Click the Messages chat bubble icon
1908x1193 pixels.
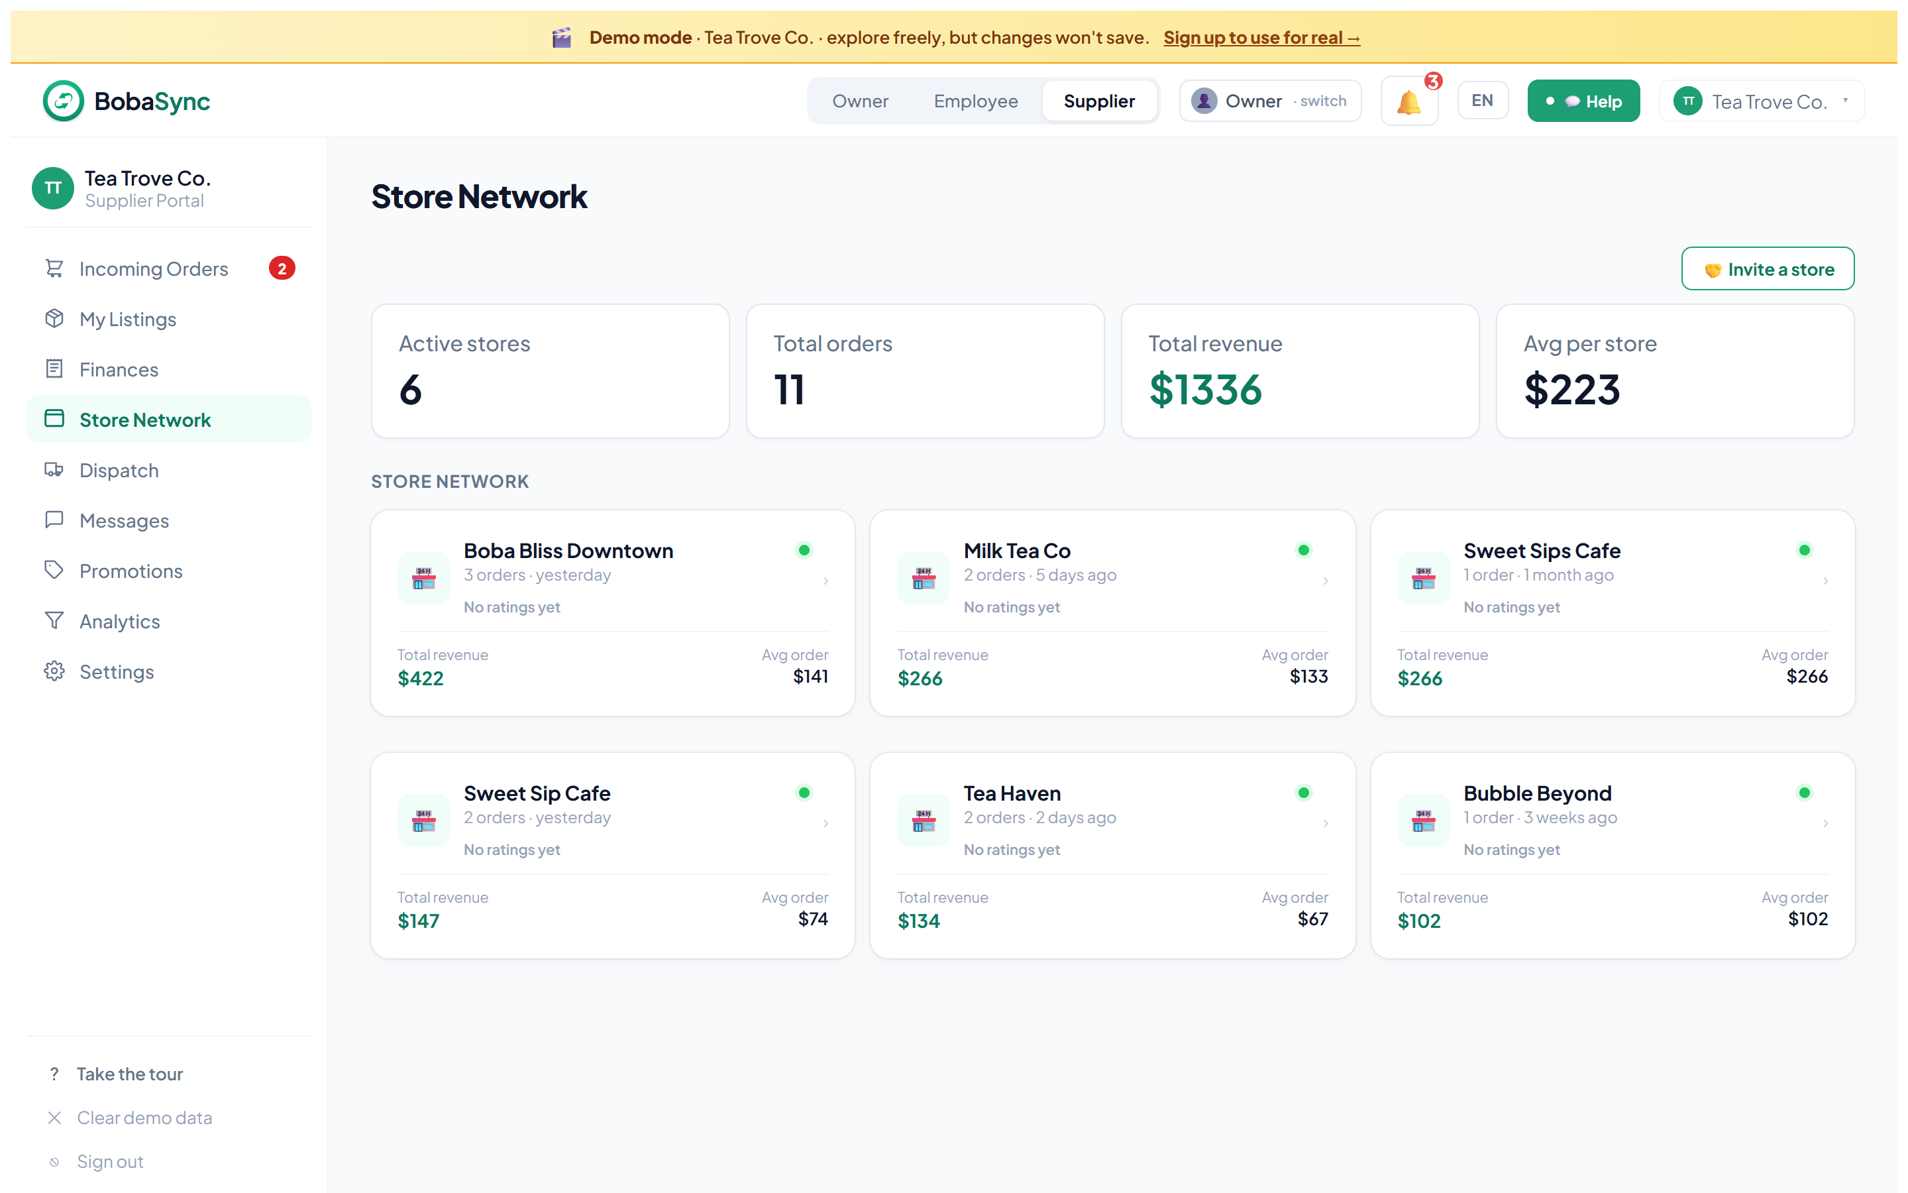(54, 520)
